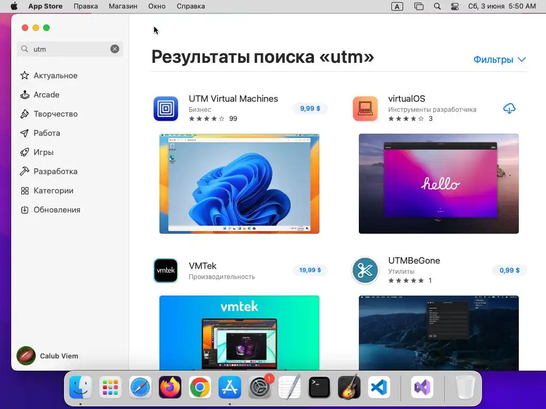Click the keyboard input source icon
Viewport: 546px width, 409px height.
[x=397, y=6]
